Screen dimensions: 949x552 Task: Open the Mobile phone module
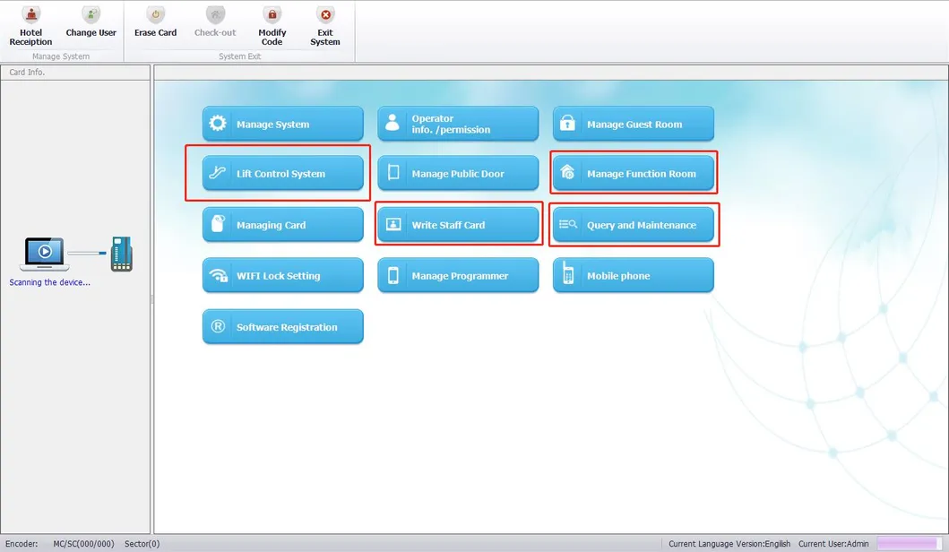(x=633, y=276)
